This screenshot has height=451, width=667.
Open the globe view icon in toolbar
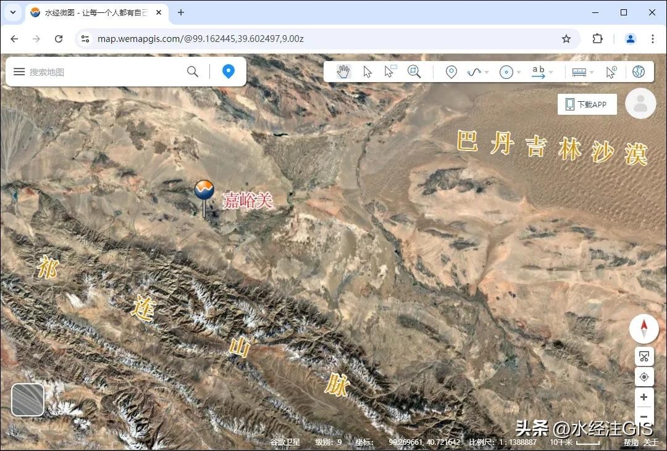pos(639,72)
